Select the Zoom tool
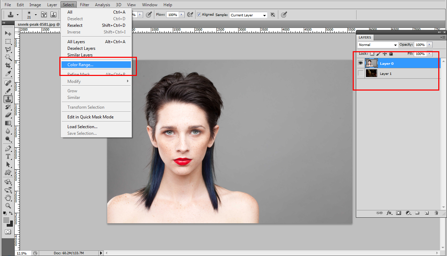Image resolution: width=447 pixels, height=256 pixels. (8, 206)
